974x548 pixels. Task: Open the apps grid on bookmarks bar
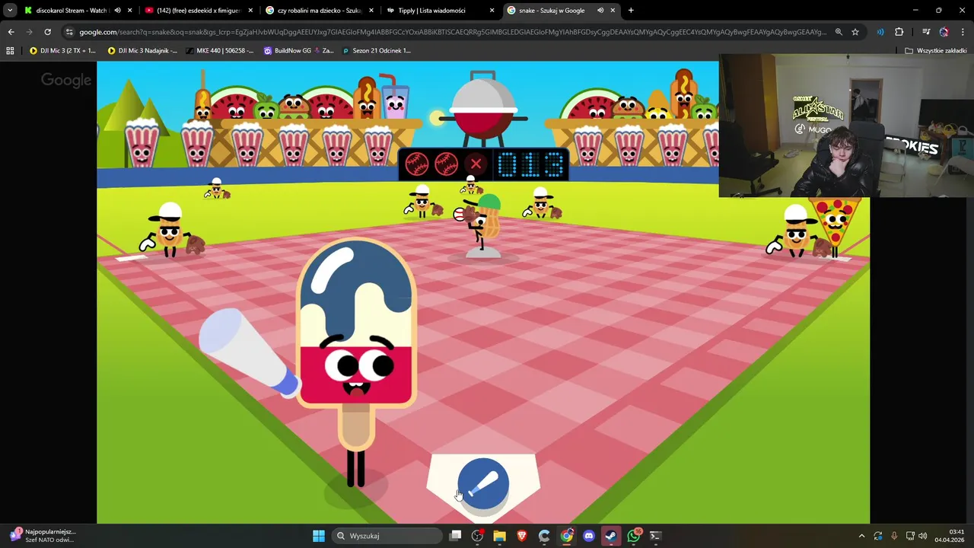click(10, 50)
